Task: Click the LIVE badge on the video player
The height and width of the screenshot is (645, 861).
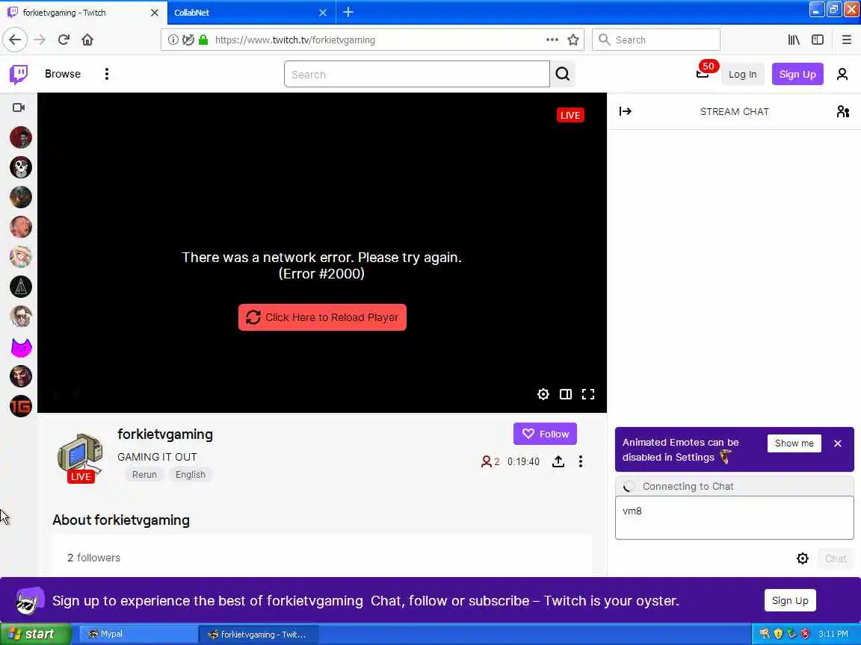Action: coord(570,115)
